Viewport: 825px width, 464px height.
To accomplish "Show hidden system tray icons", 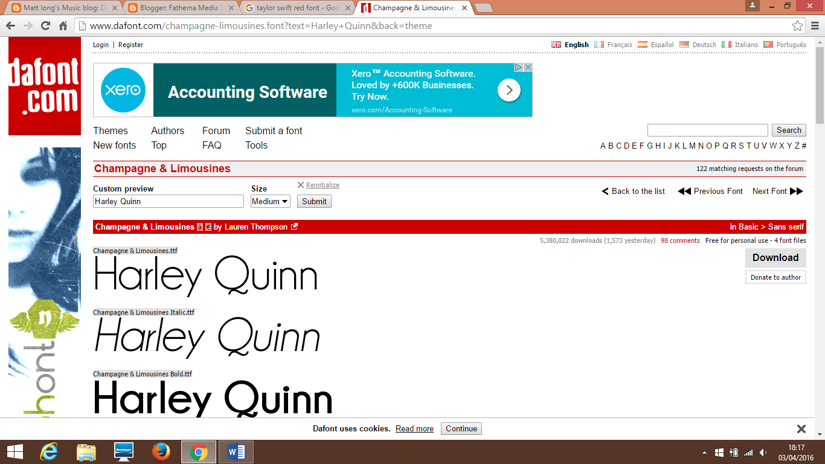I will click(x=704, y=453).
